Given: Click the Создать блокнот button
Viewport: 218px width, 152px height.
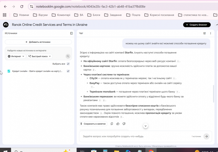Looking at the screenshot, I should (197, 25).
